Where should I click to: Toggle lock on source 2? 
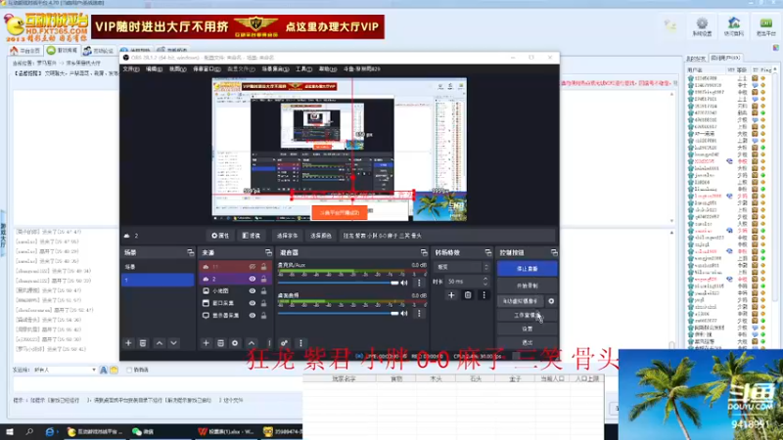[x=263, y=279]
